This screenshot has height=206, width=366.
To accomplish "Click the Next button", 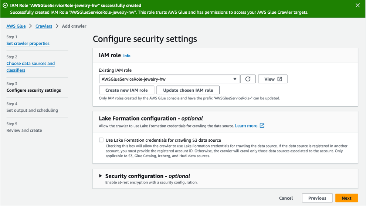I will tap(347, 198).
